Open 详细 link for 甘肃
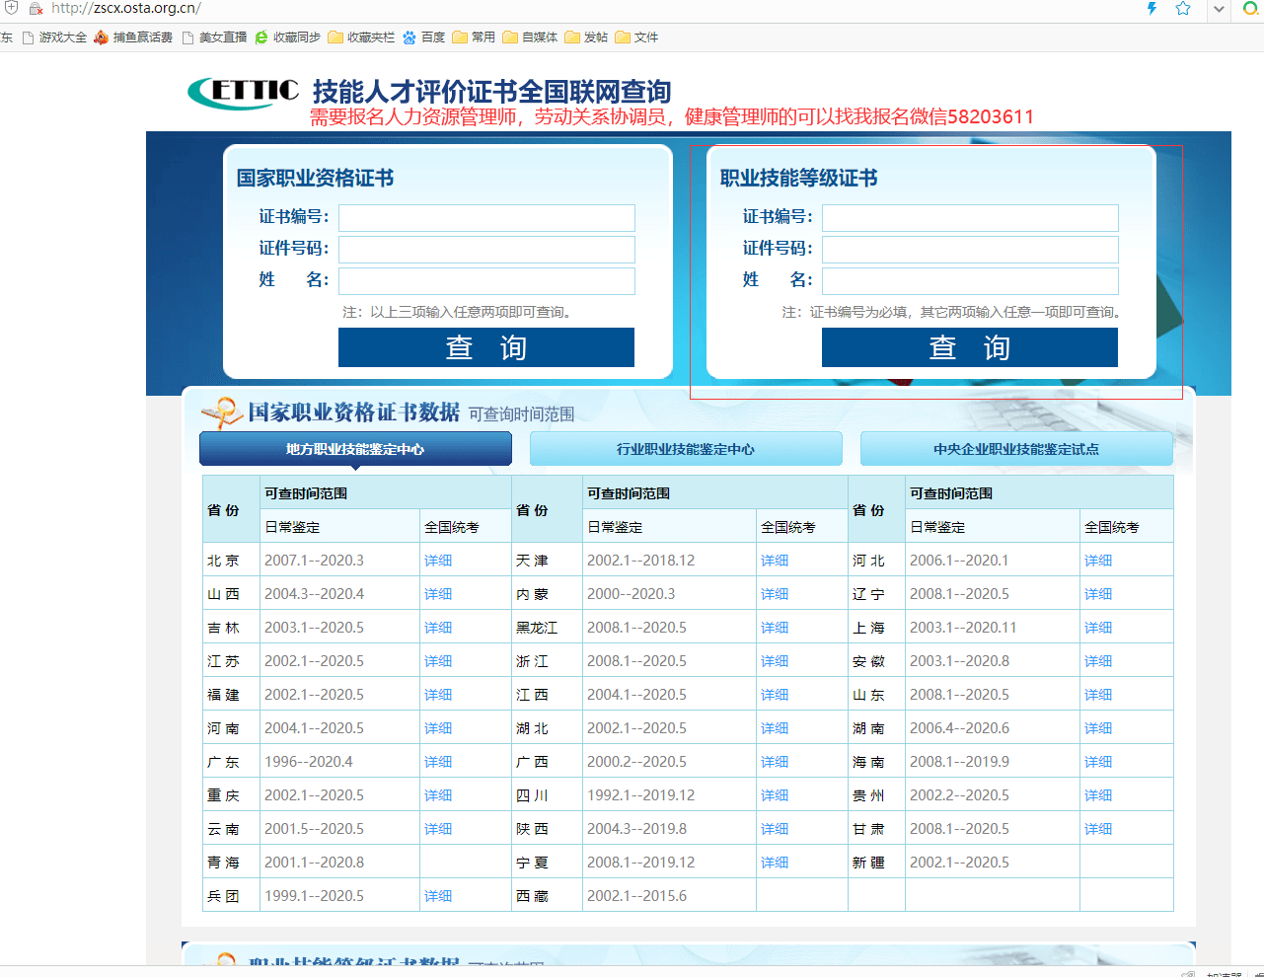Image resolution: width=1264 pixels, height=977 pixels. [x=1098, y=829]
